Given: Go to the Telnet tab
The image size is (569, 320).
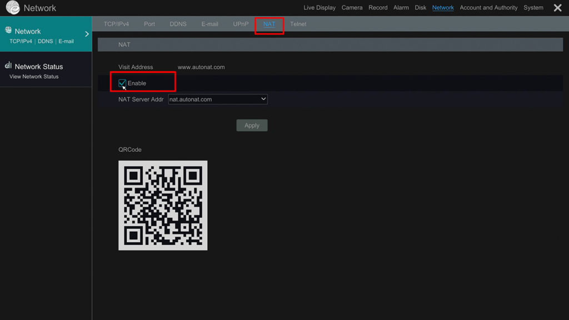Looking at the screenshot, I should tap(298, 24).
